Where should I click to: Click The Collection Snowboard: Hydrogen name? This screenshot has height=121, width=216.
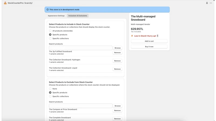point(65,60)
